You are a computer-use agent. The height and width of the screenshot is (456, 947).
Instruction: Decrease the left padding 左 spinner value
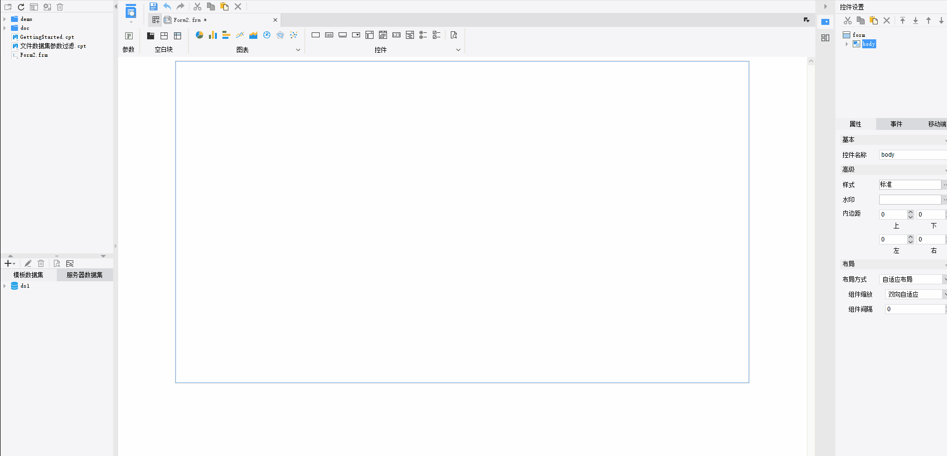coord(911,242)
